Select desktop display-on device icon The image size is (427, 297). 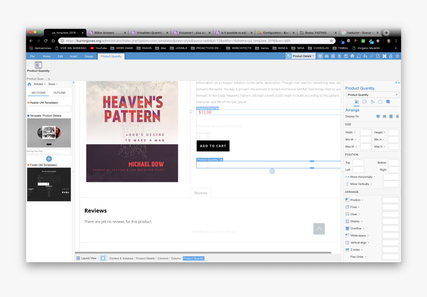tap(378, 116)
